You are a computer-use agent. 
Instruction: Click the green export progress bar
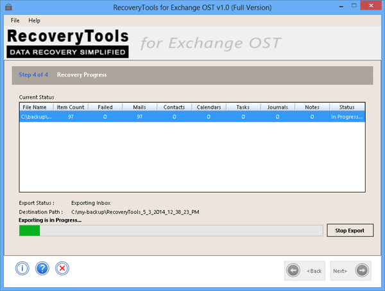171,231
